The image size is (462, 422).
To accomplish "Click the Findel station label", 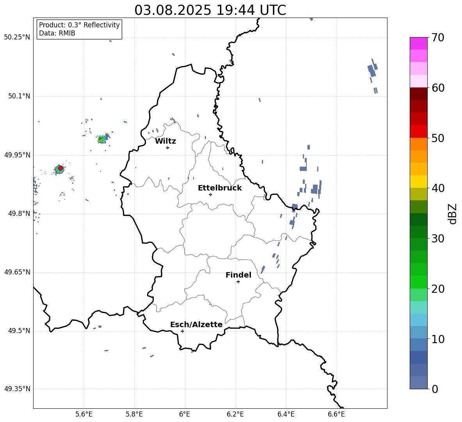I will coord(238,275).
